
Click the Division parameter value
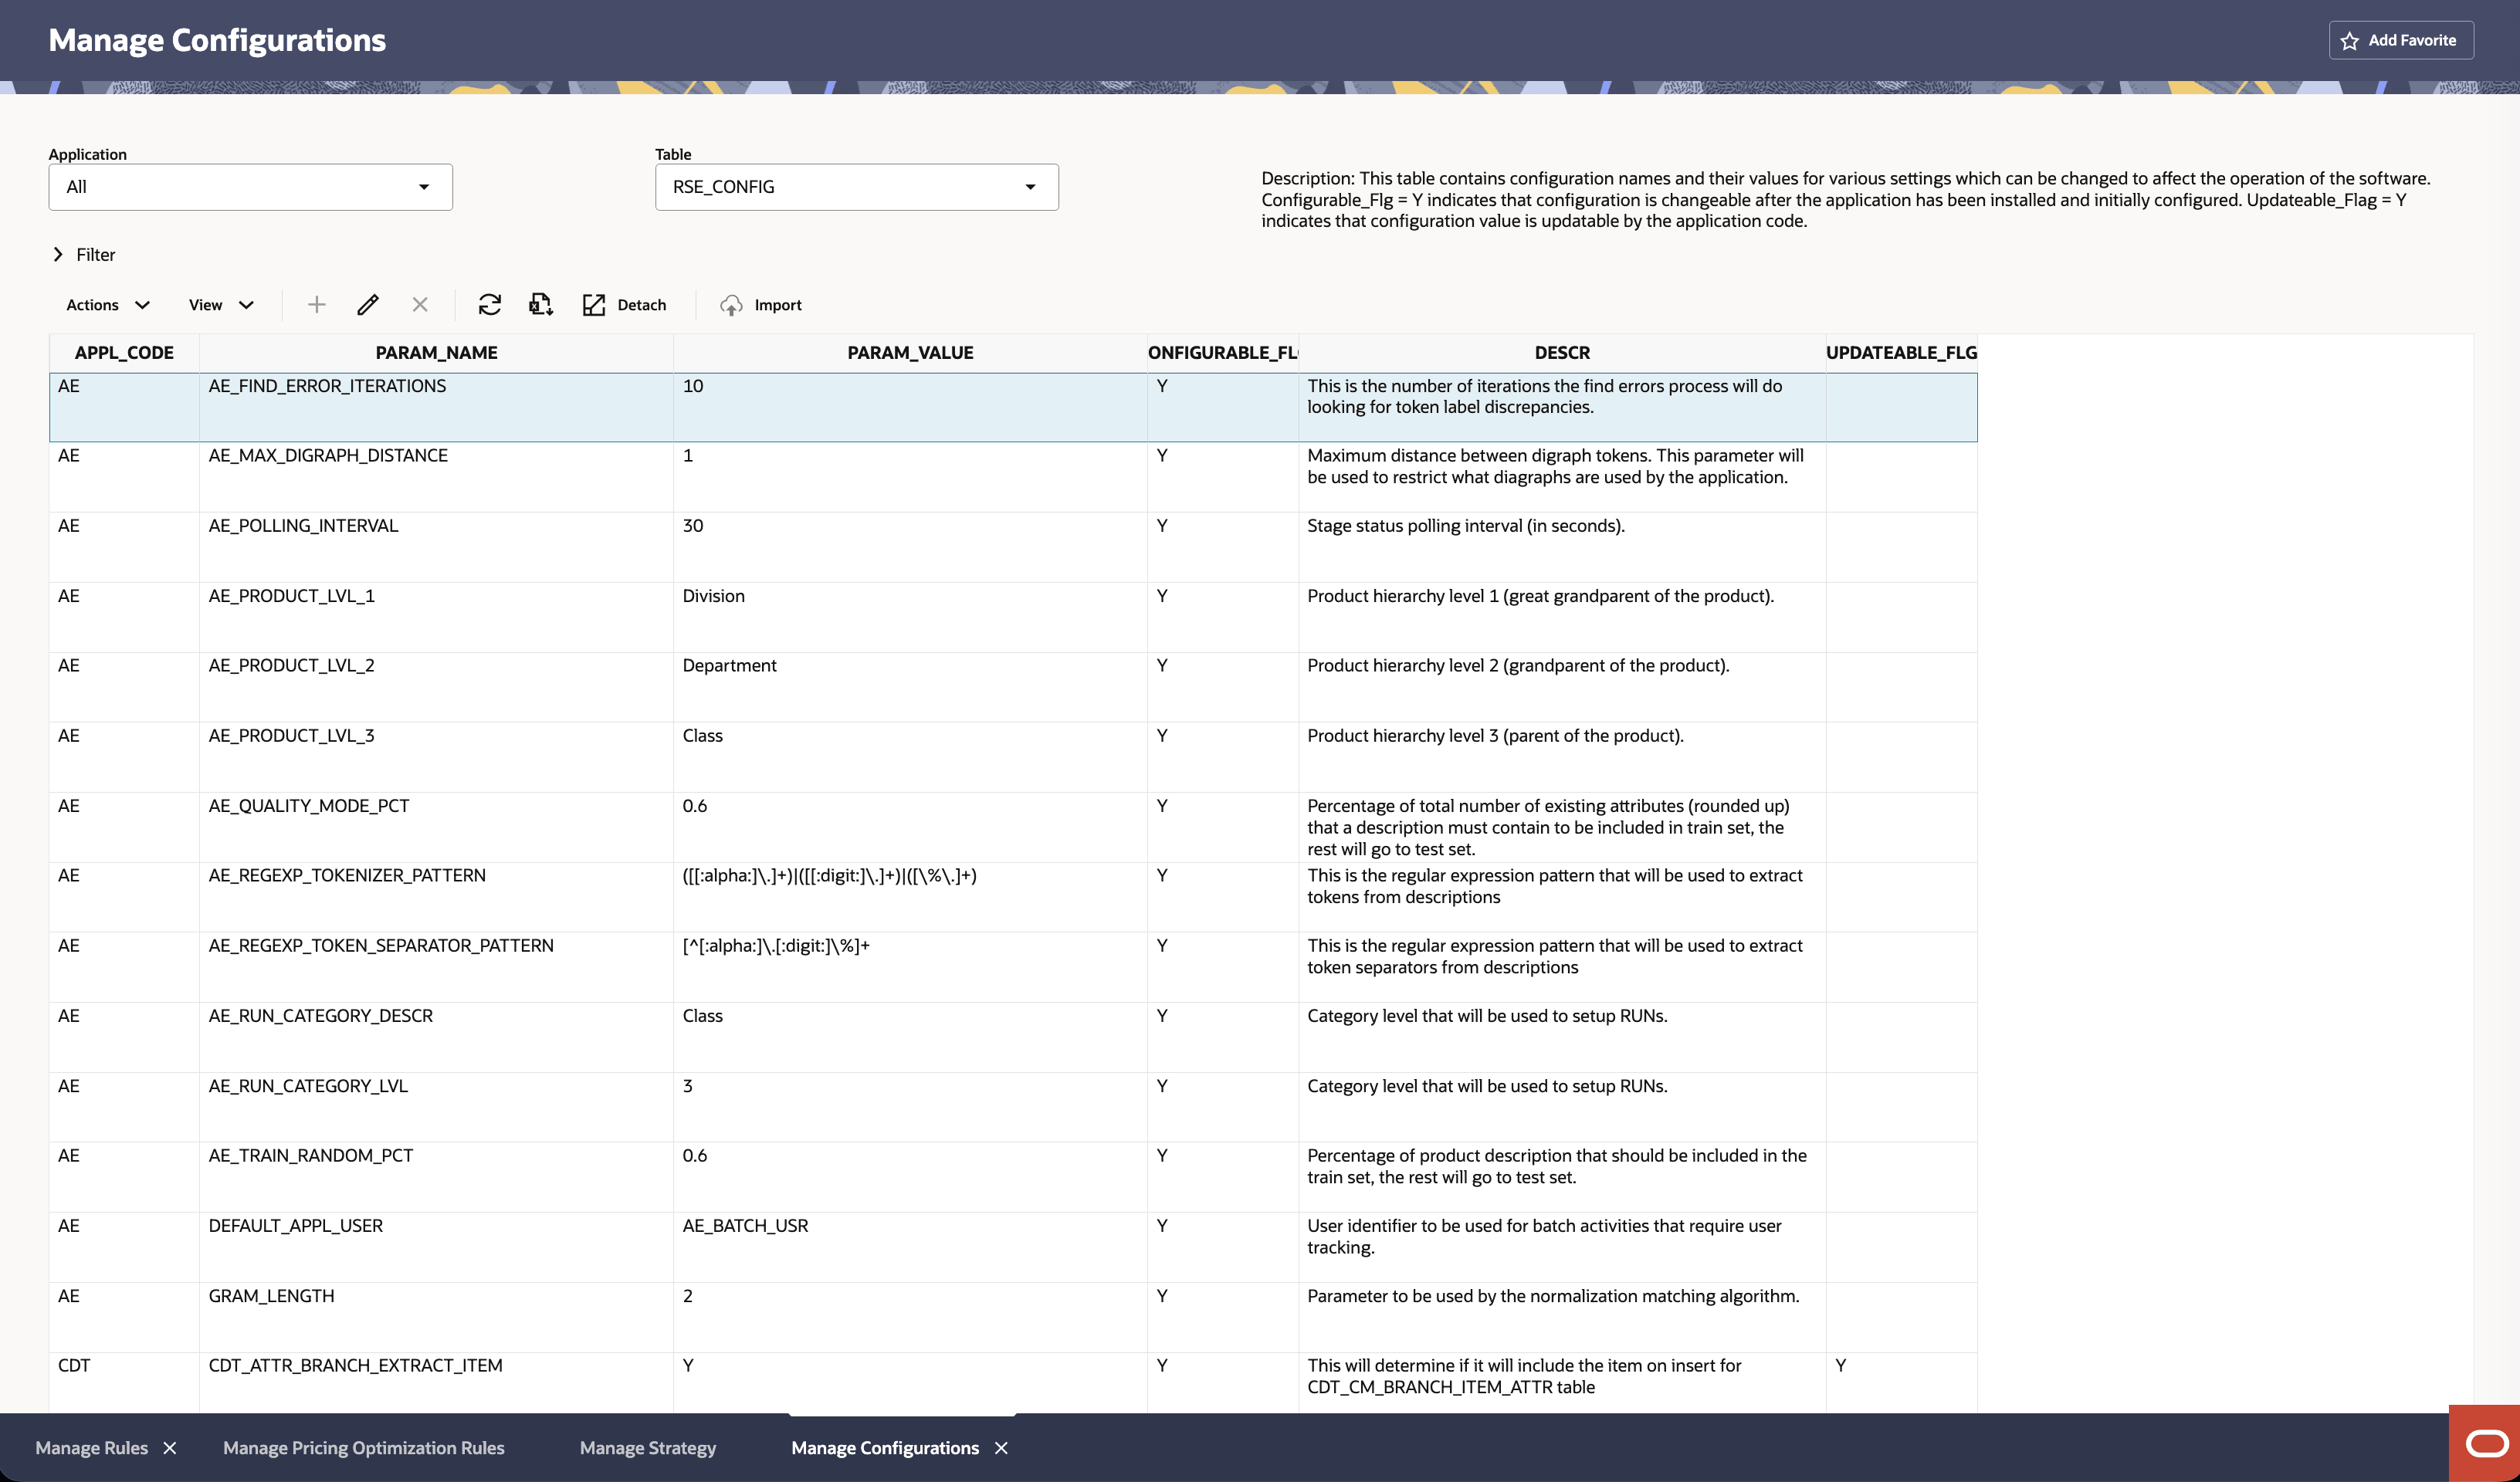point(713,596)
